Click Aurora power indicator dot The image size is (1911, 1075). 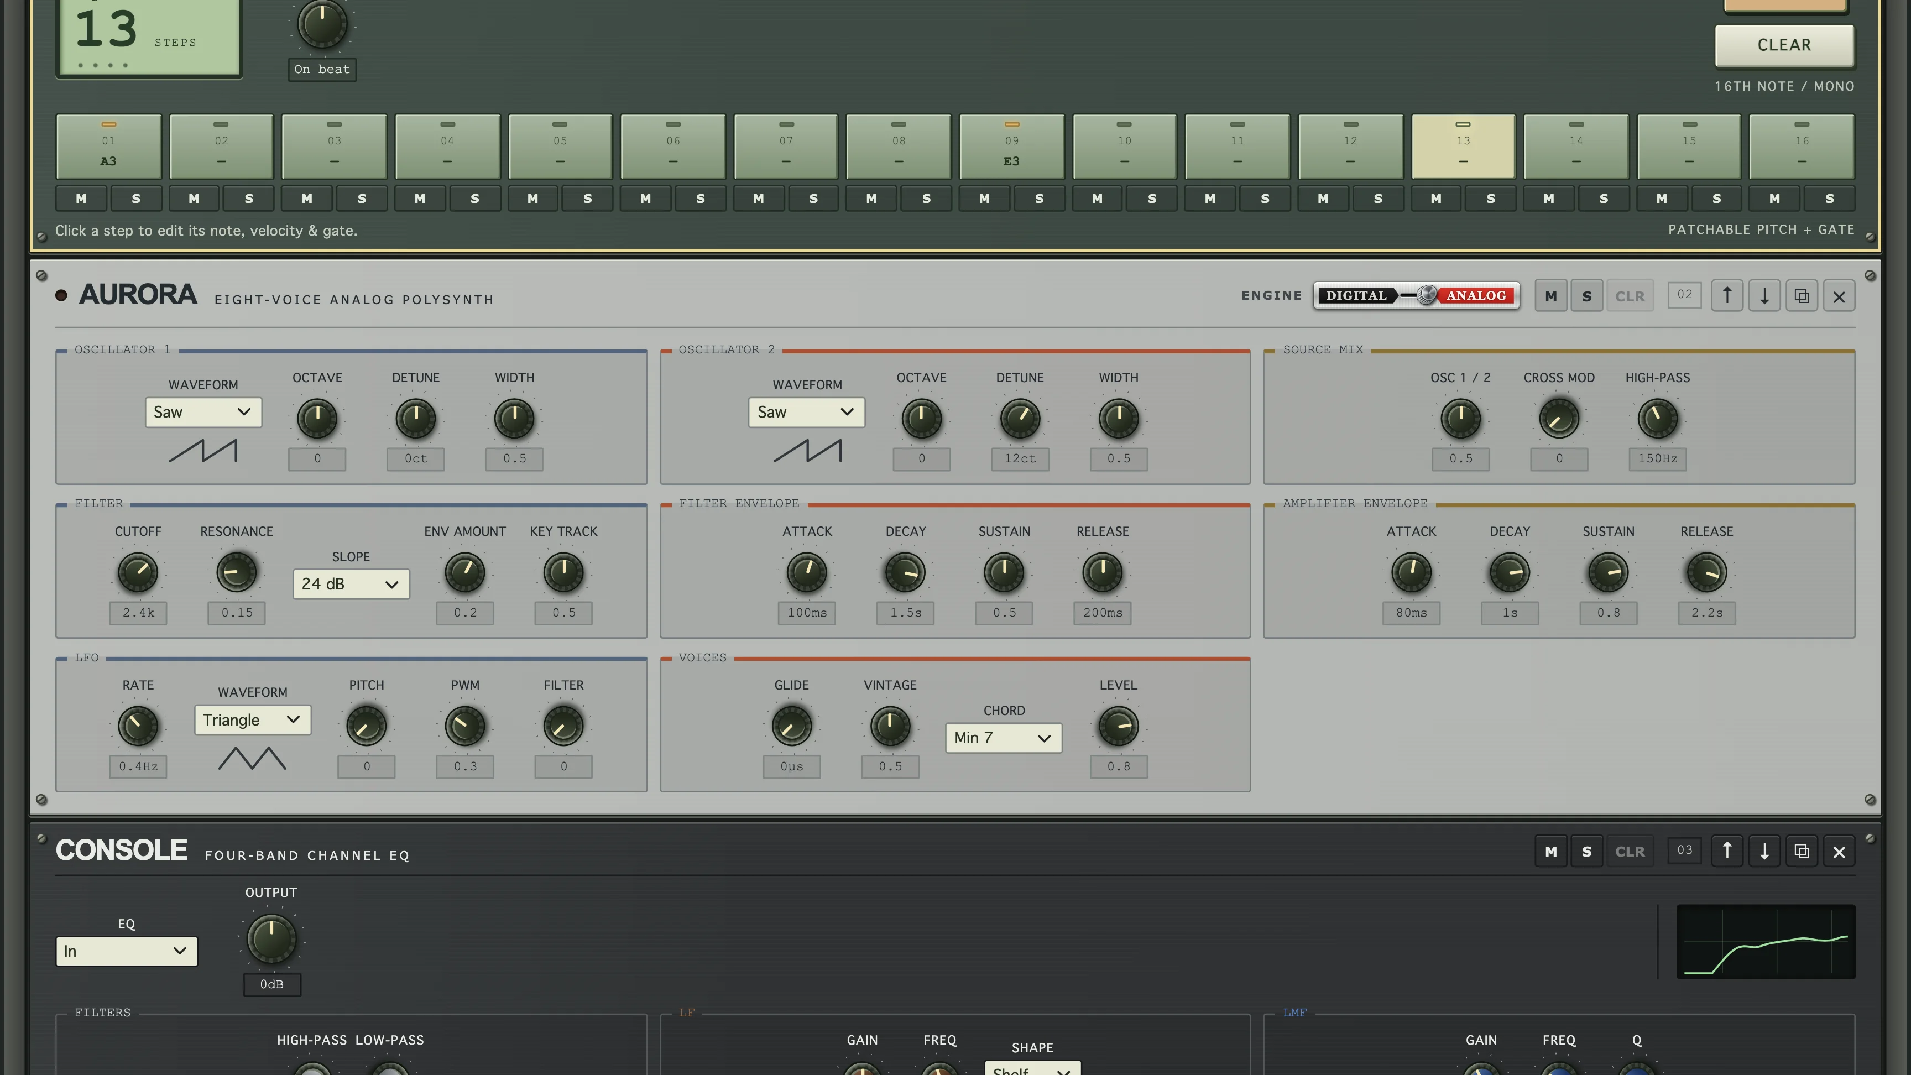[61, 295]
